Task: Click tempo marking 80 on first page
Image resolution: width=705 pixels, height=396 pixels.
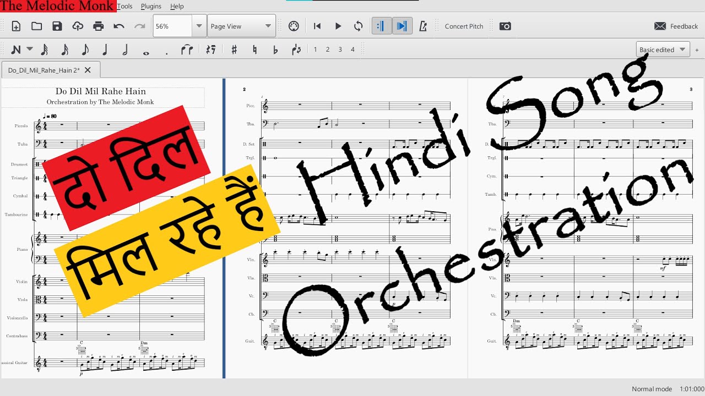Action: [50, 116]
